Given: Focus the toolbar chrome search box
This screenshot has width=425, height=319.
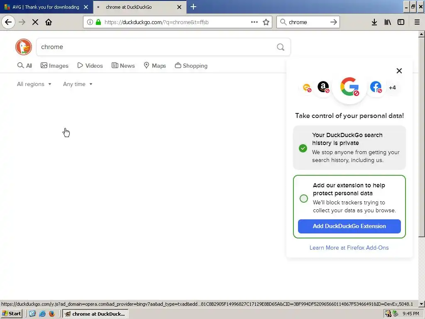Looking at the screenshot, I should (x=308, y=22).
